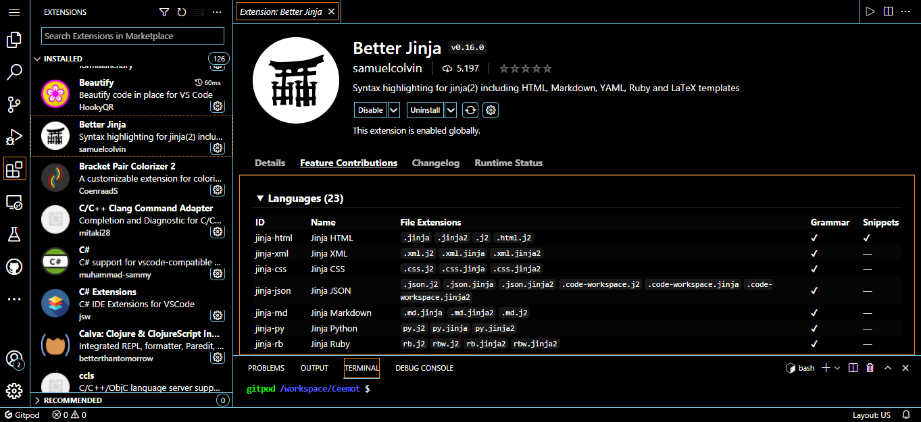The height and width of the screenshot is (422, 921).
Task: Select Calva: Clojure & ClojureScript extension item
Action: [x=131, y=346]
